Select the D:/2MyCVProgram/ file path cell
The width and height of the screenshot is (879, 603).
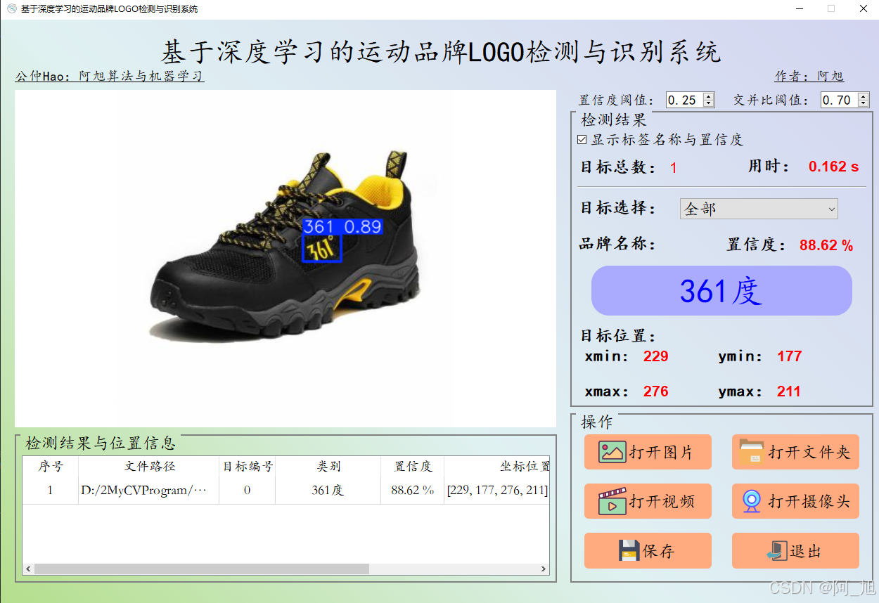tap(149, 490)
